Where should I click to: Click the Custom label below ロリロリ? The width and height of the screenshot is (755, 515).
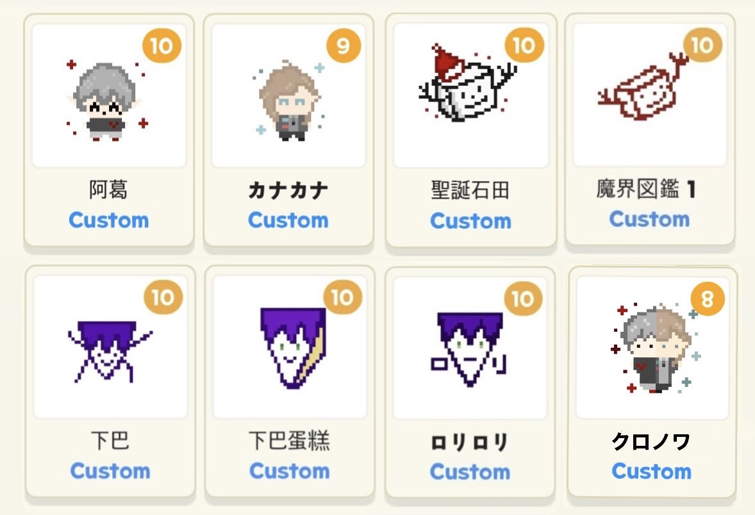pos(470,471)
